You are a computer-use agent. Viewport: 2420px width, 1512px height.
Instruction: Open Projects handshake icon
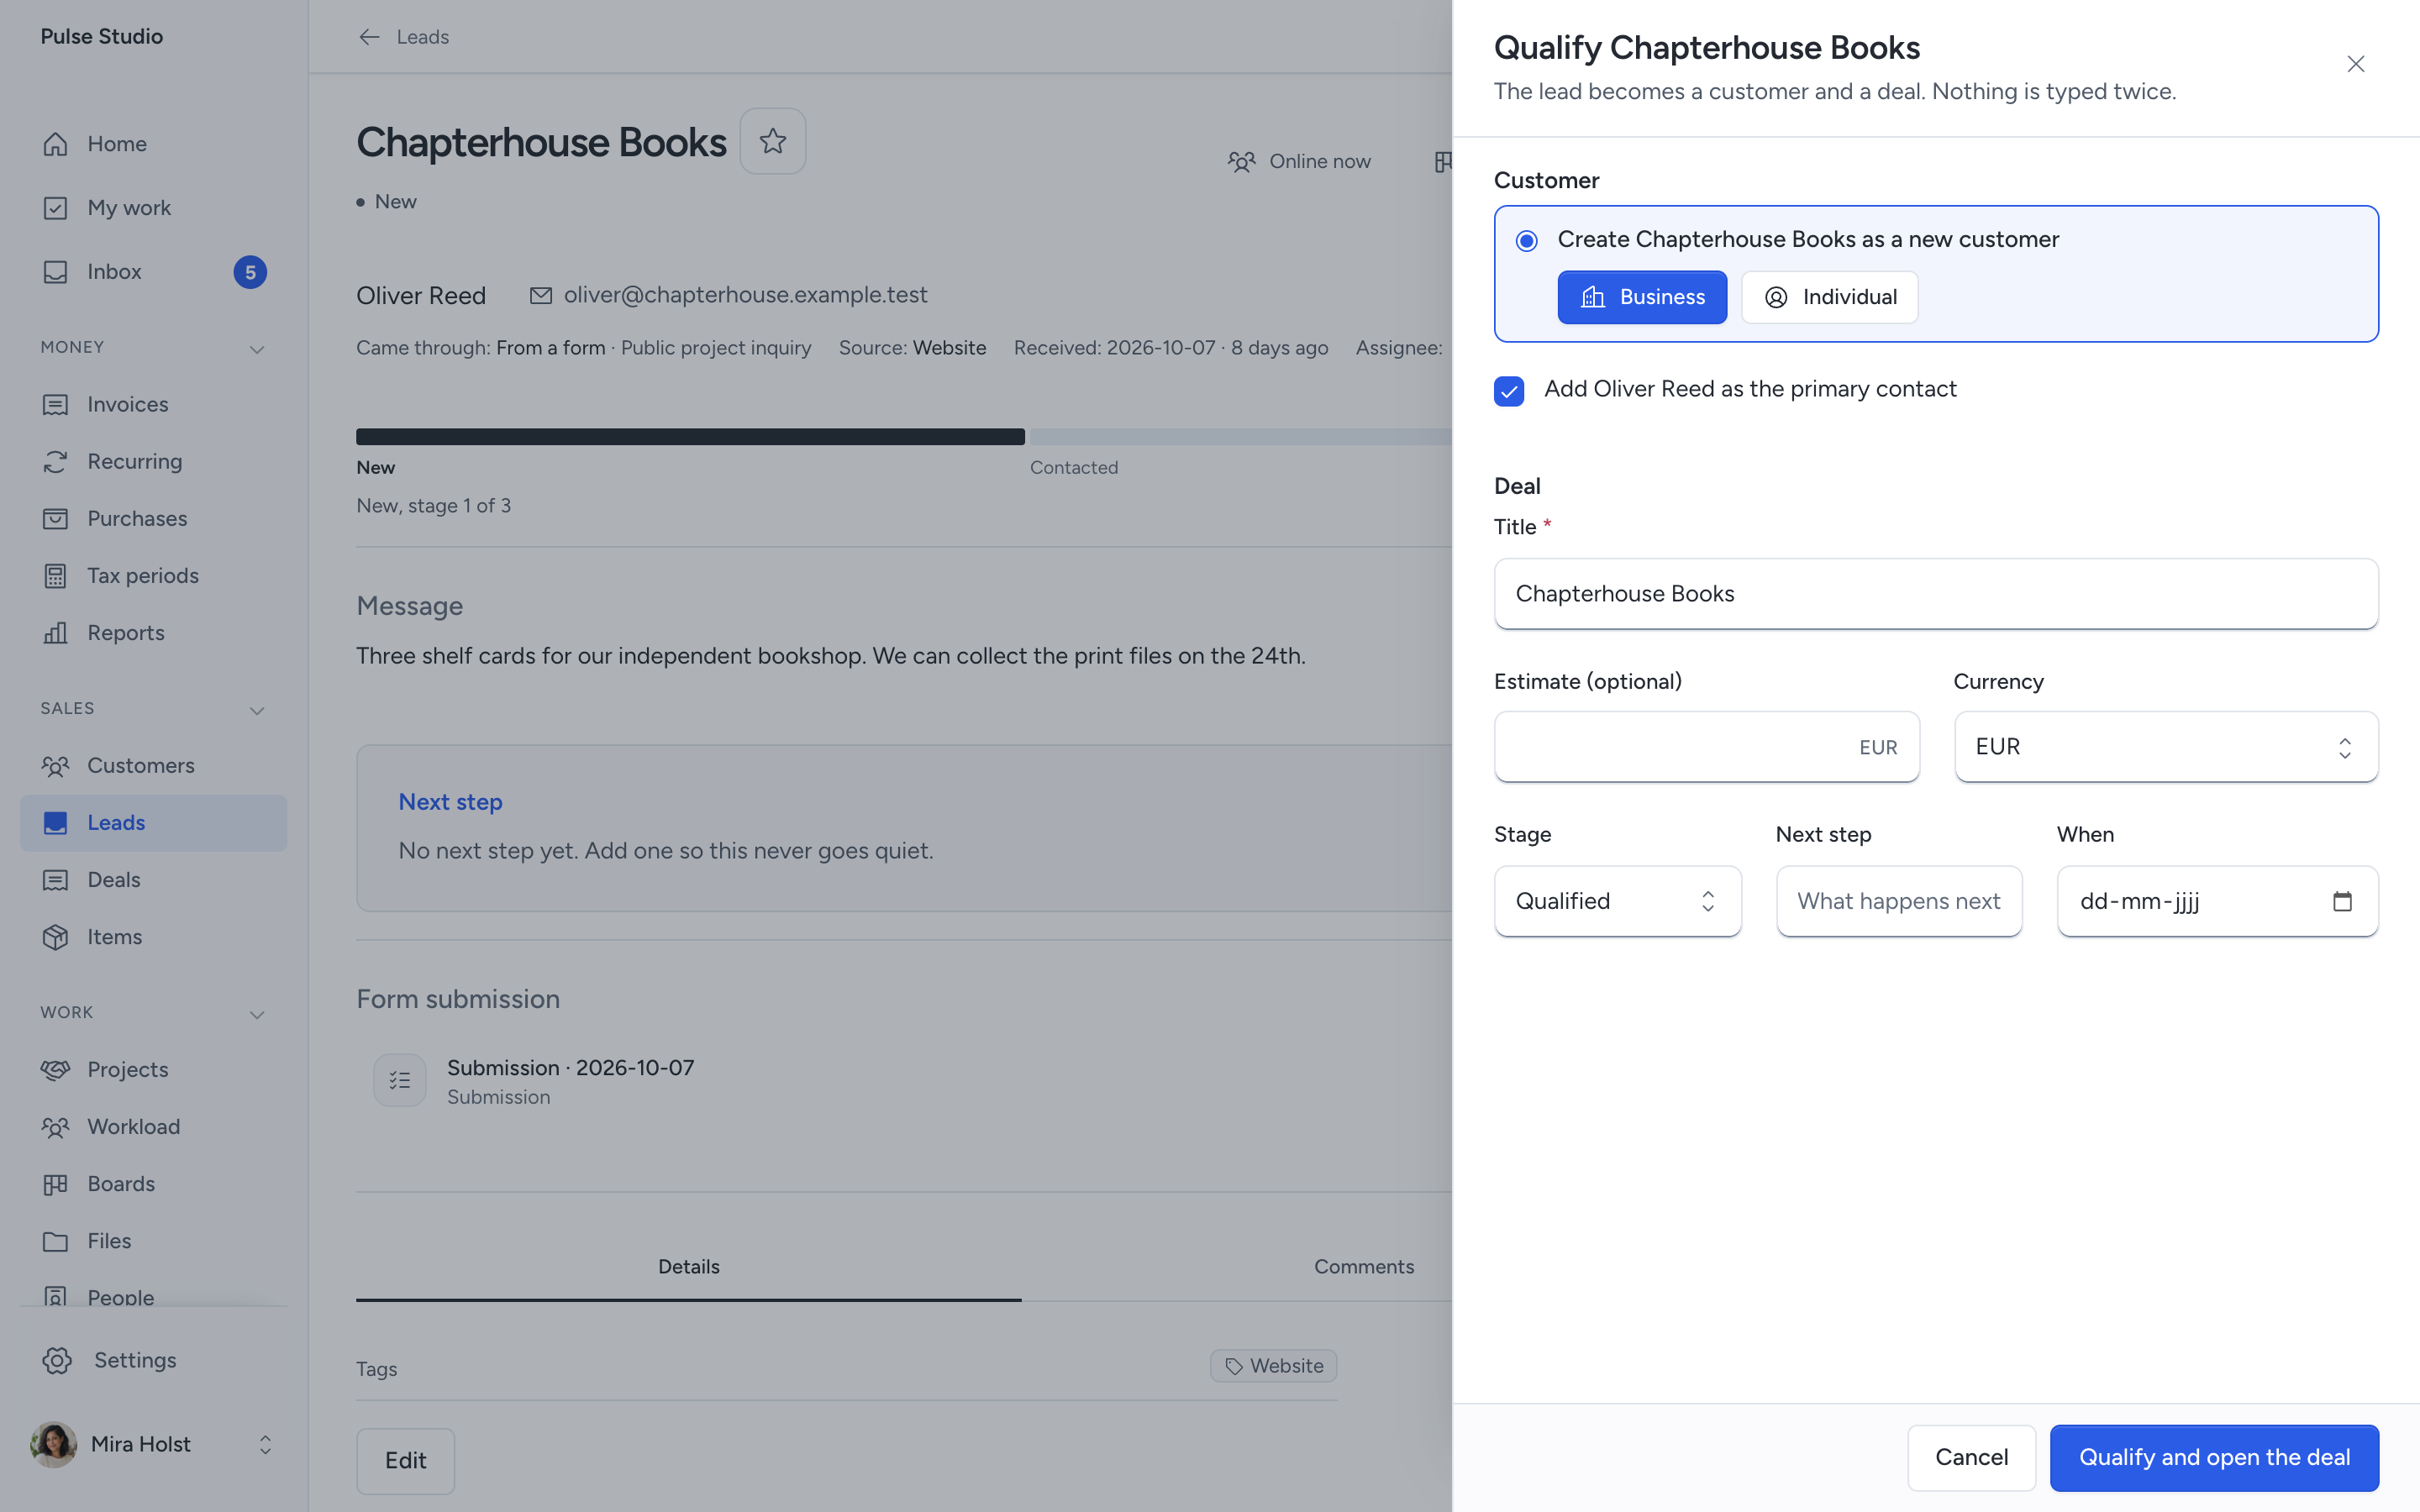click(55, 1069)
